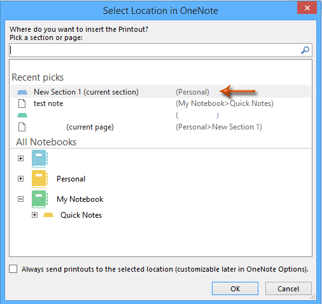Expand the Quick Notes section

[34, 215]
